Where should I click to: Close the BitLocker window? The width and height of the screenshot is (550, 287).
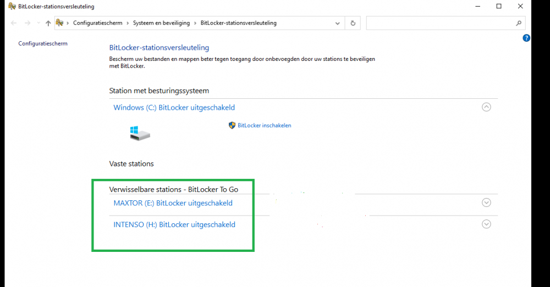click(520, 6)
